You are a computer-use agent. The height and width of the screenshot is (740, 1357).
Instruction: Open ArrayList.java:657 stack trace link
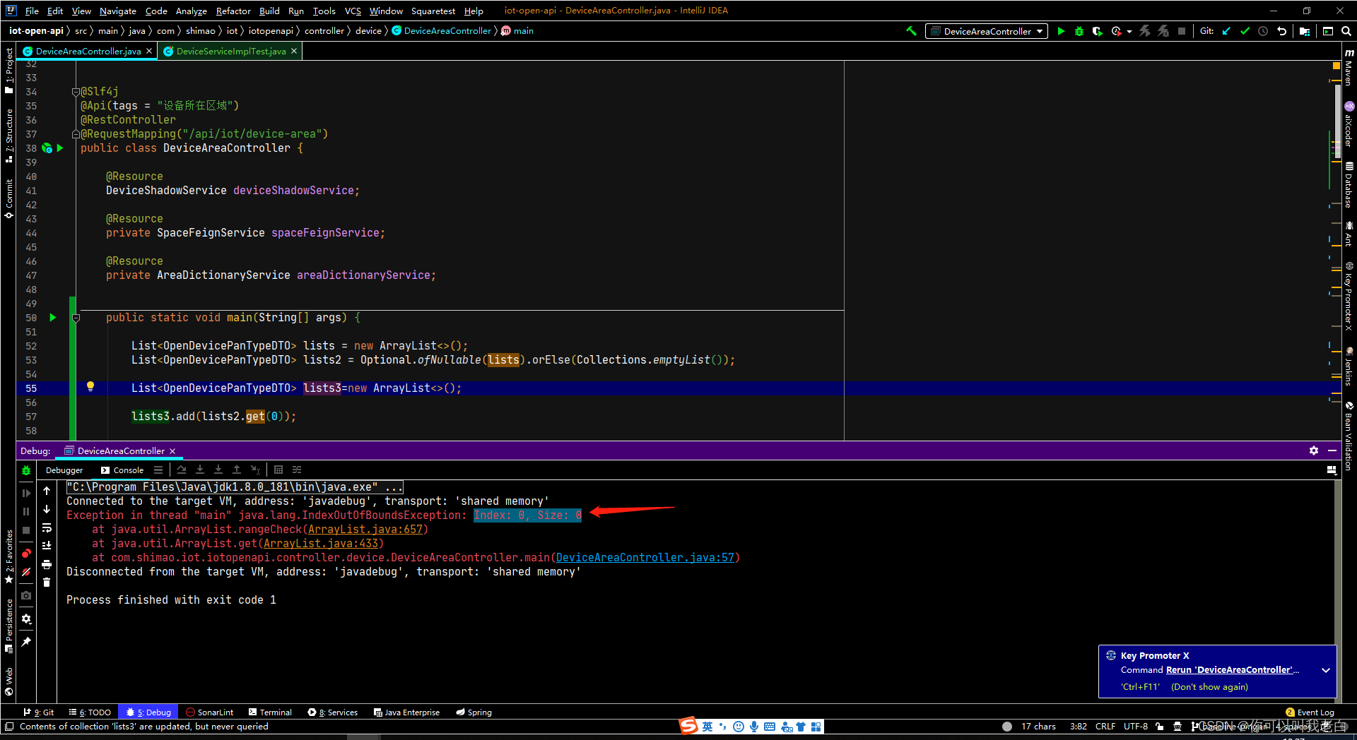pyautogui.click(x=365, y=530)
